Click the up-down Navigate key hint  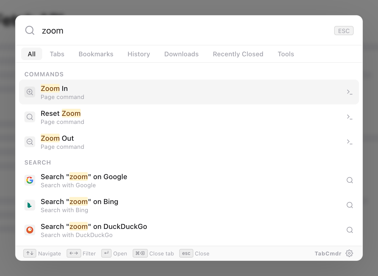pyautogui.click(x=30, y=253)
